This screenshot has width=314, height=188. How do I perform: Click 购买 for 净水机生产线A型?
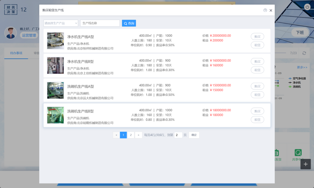pos(257,37)
